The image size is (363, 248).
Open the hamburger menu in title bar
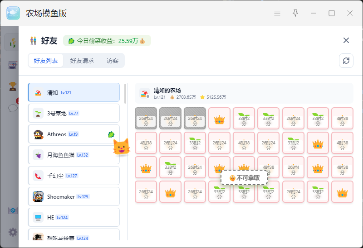[x=277, y=13]
